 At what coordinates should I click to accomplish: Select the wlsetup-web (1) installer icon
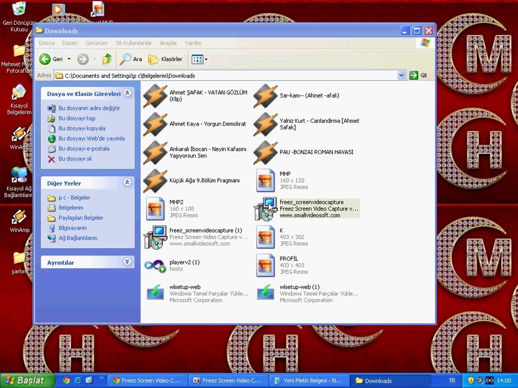tap(265, 292)
